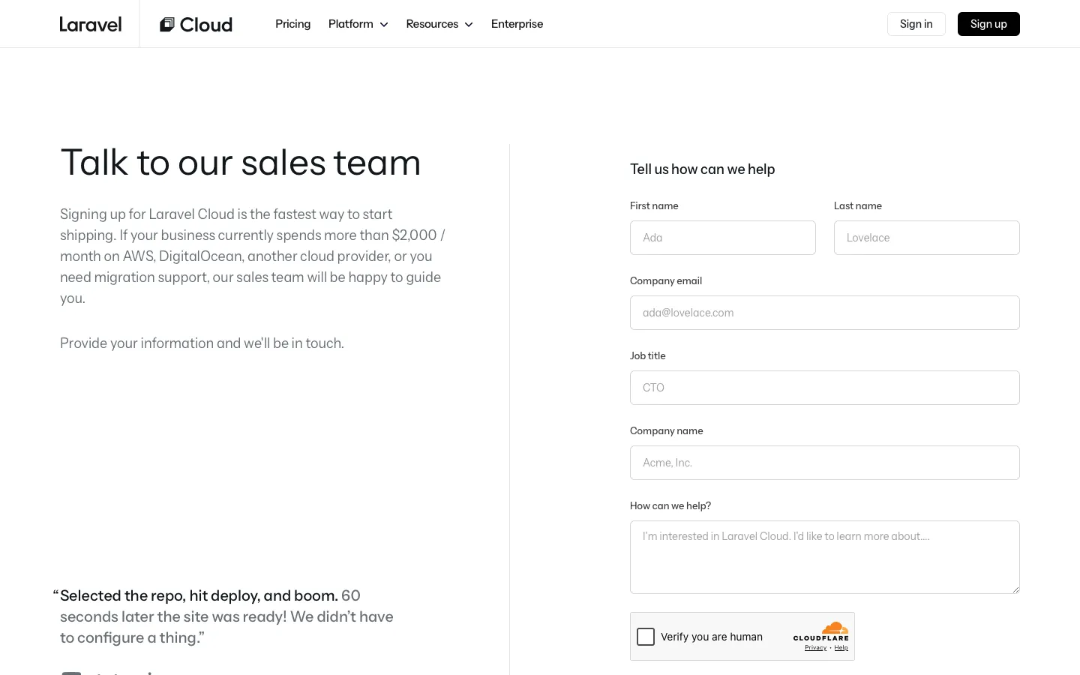
Task: Click the Laravel logo
Action: coord(91,24)
